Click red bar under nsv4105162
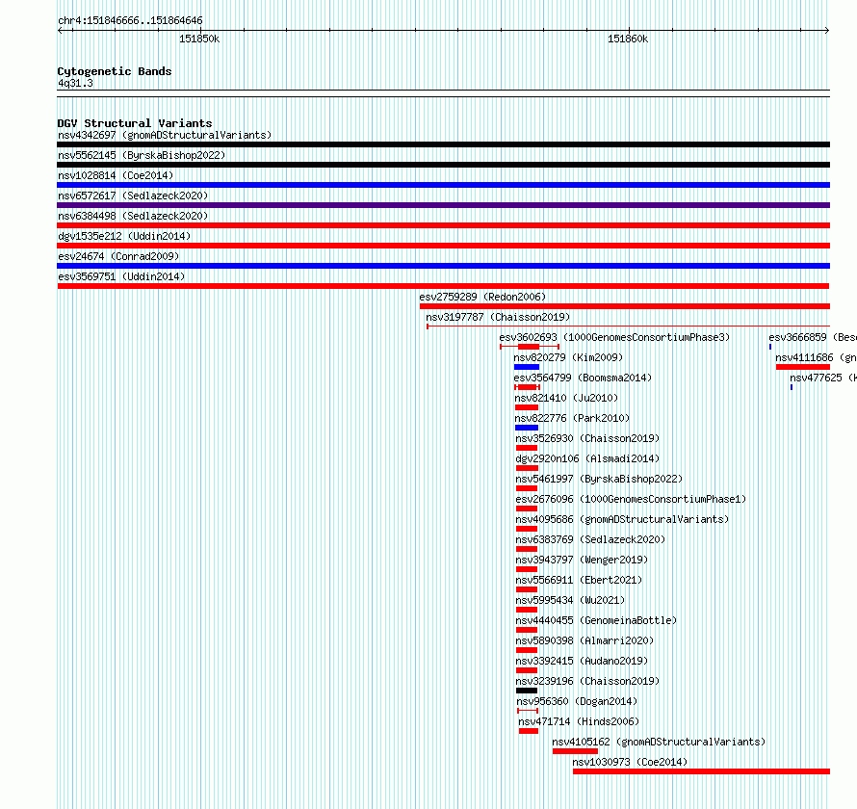Image resolution: width=857 pixels, height=809 pixels. click(x=575, y=751)
